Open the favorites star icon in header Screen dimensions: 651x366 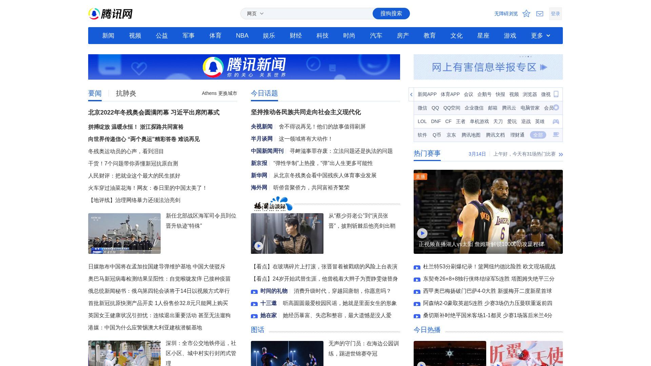[x=526, y=14]
